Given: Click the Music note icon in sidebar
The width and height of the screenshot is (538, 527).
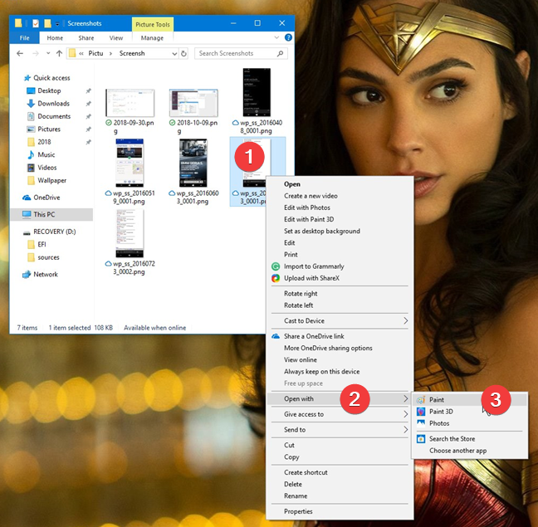Looking at the screenshot, I should pos(31,154).
